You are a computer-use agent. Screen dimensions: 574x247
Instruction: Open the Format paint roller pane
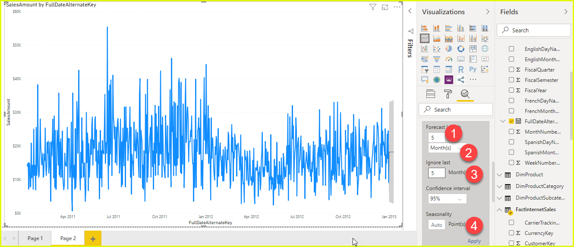[448, 94]
